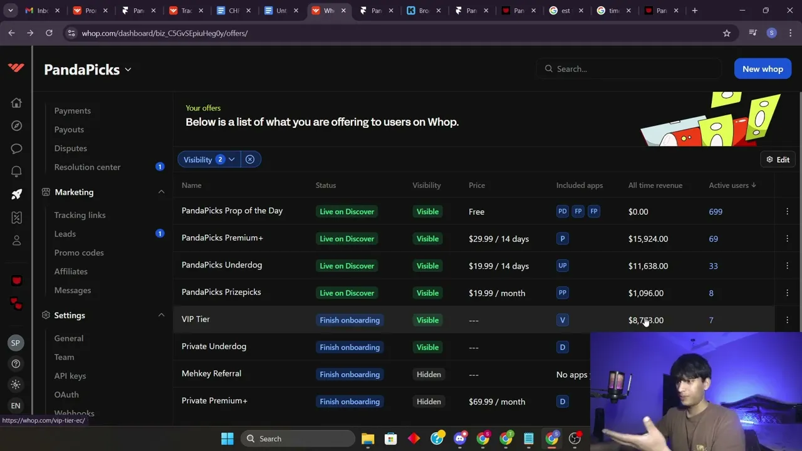Click the dashboard Search field

pos(630,69)
